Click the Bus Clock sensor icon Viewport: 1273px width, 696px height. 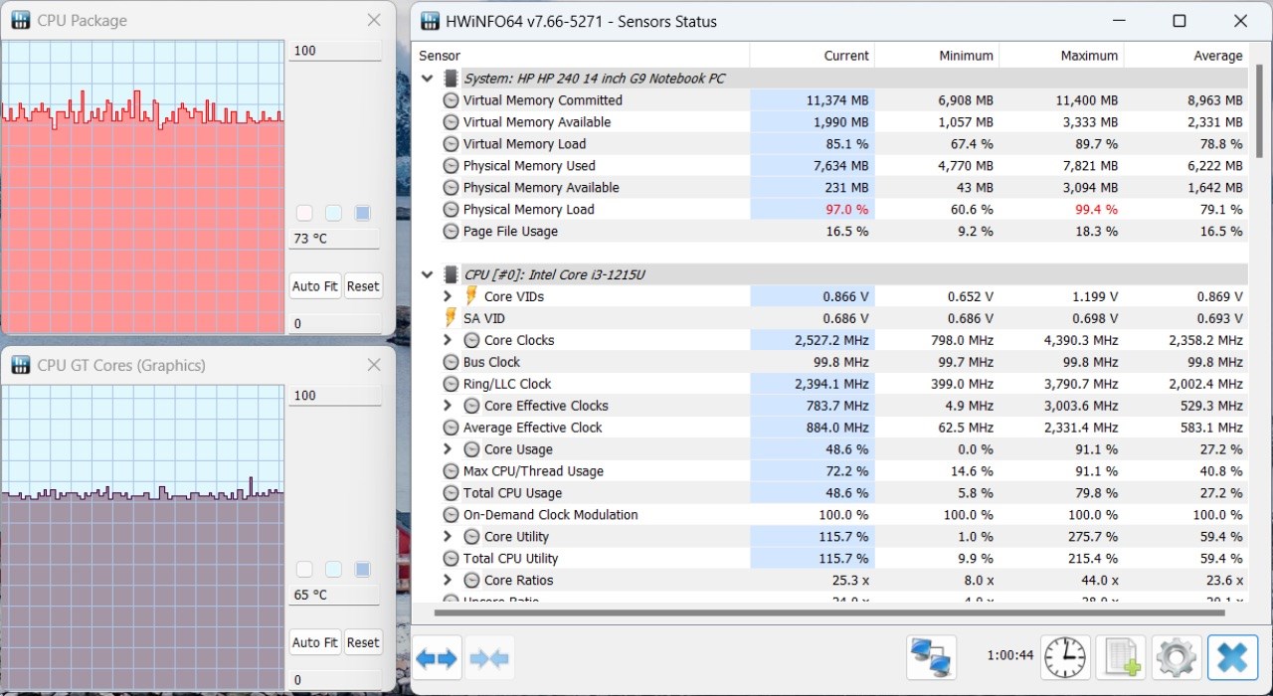451,362
